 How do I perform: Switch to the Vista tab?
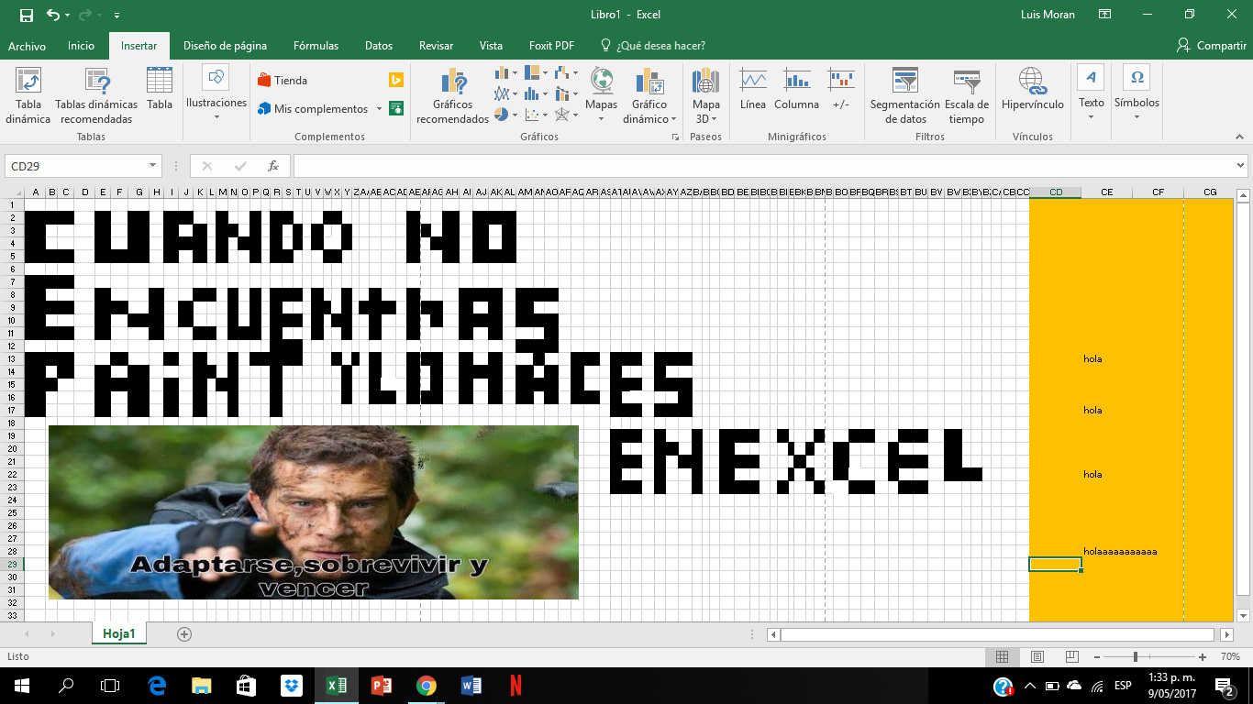tap(491, 46)
